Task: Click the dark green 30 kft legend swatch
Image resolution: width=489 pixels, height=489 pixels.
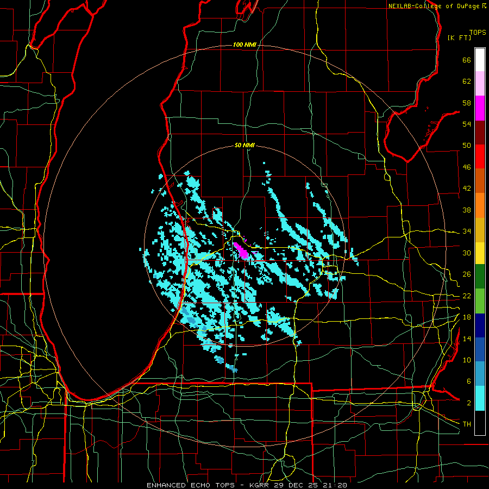Action: tap(480, 277)
